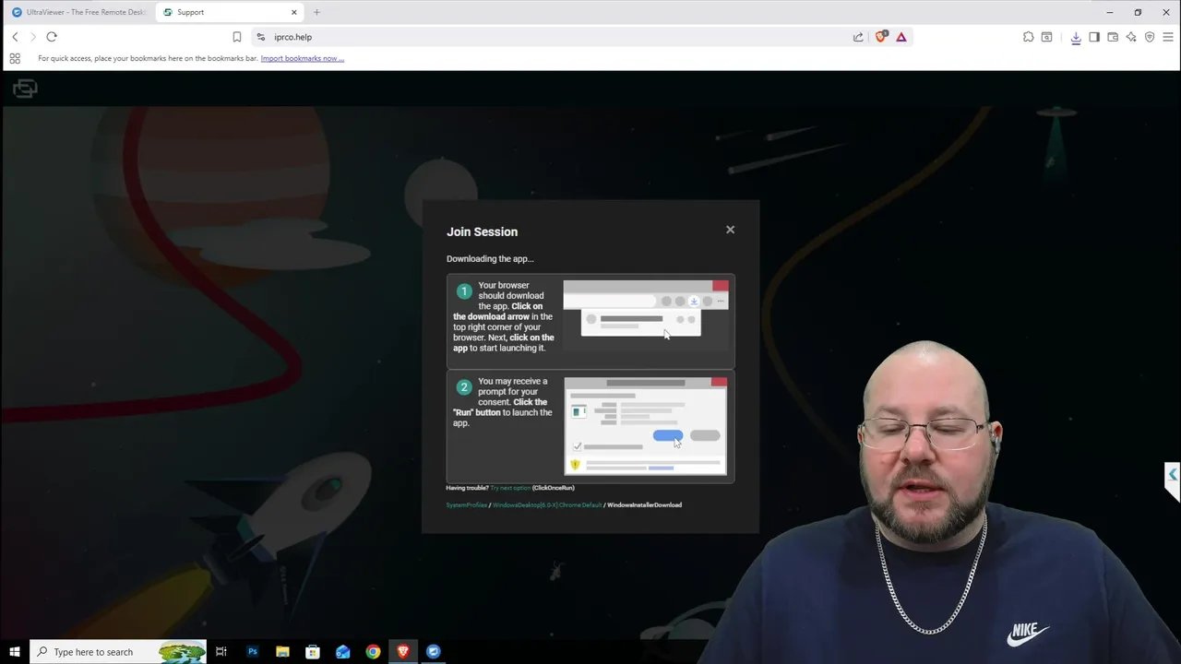Click the step 2 Run prompt illustration
The height and width of the screenshot is (664, 1181).
tap(646, 426)
